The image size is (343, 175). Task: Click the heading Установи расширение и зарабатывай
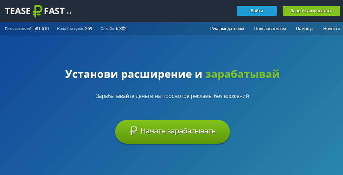point(172,74)
